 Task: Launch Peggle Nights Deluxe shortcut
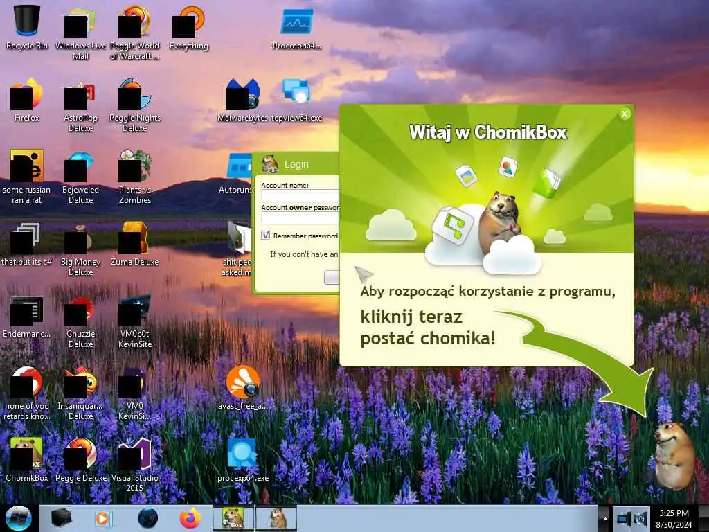click(x=135, y=104)
